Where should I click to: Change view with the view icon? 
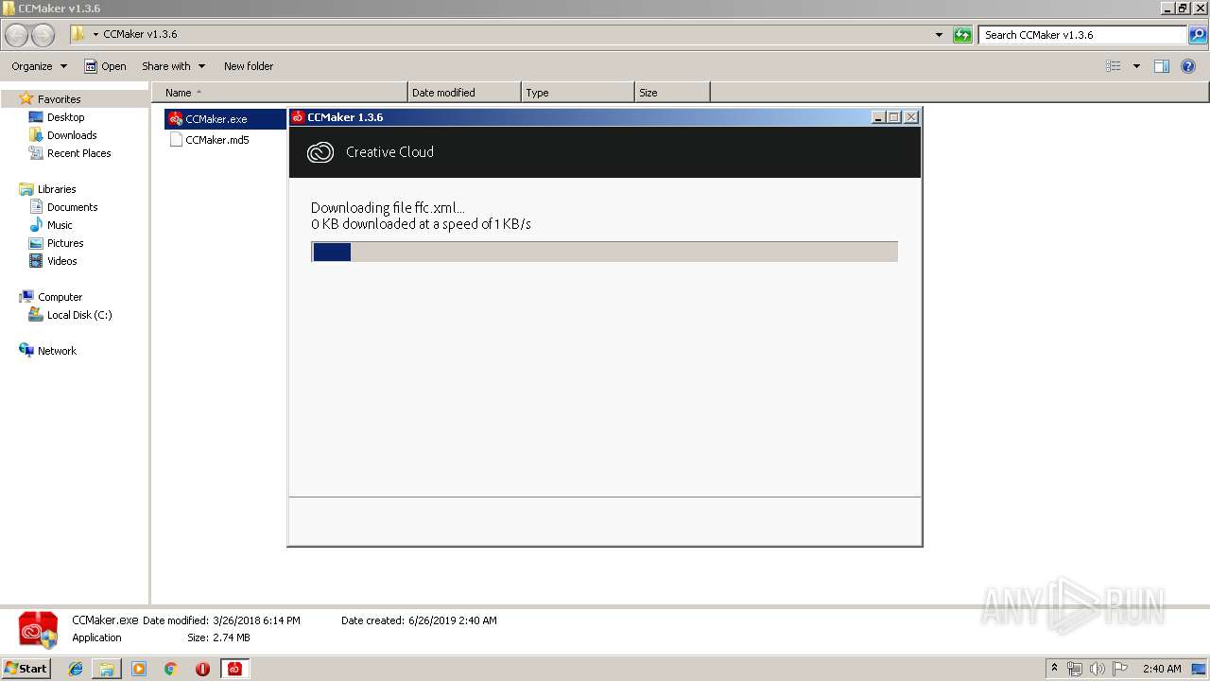1114,66
